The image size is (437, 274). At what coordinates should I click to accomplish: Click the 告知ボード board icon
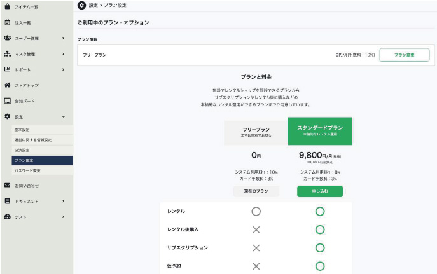[x=7, y=100]
